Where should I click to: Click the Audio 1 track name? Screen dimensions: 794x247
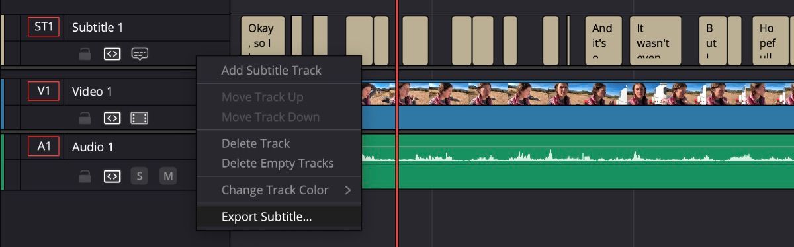coord(93,147)
